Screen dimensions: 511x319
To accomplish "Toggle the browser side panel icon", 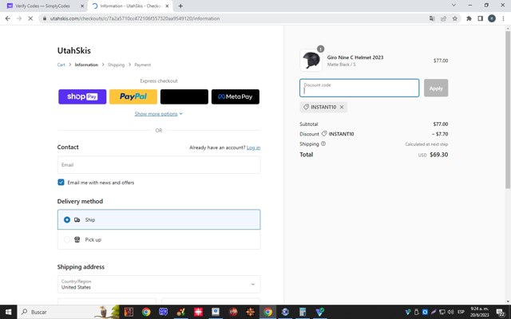I will tap(480, 18).
